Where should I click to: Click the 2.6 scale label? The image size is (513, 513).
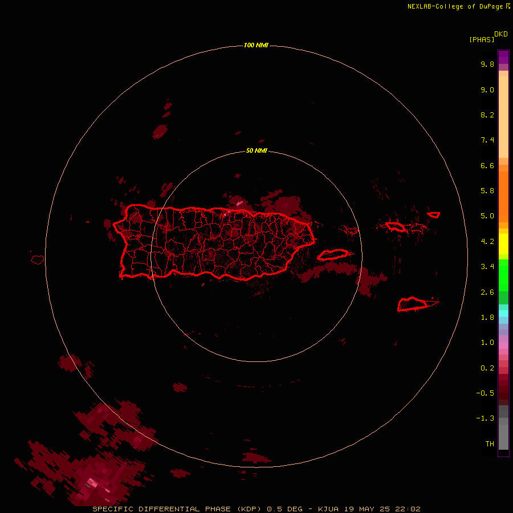(487, 292)
